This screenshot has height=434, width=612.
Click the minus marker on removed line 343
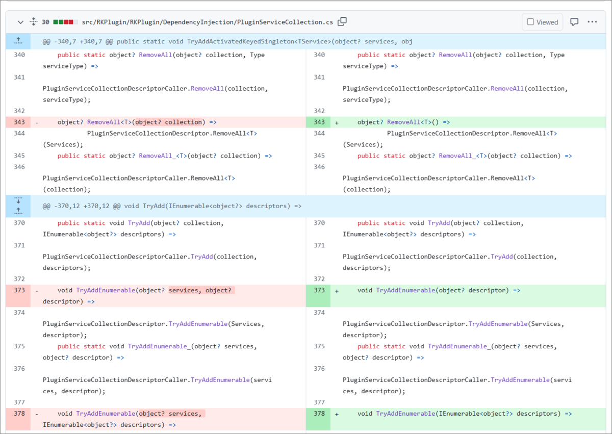click(37, 122)
